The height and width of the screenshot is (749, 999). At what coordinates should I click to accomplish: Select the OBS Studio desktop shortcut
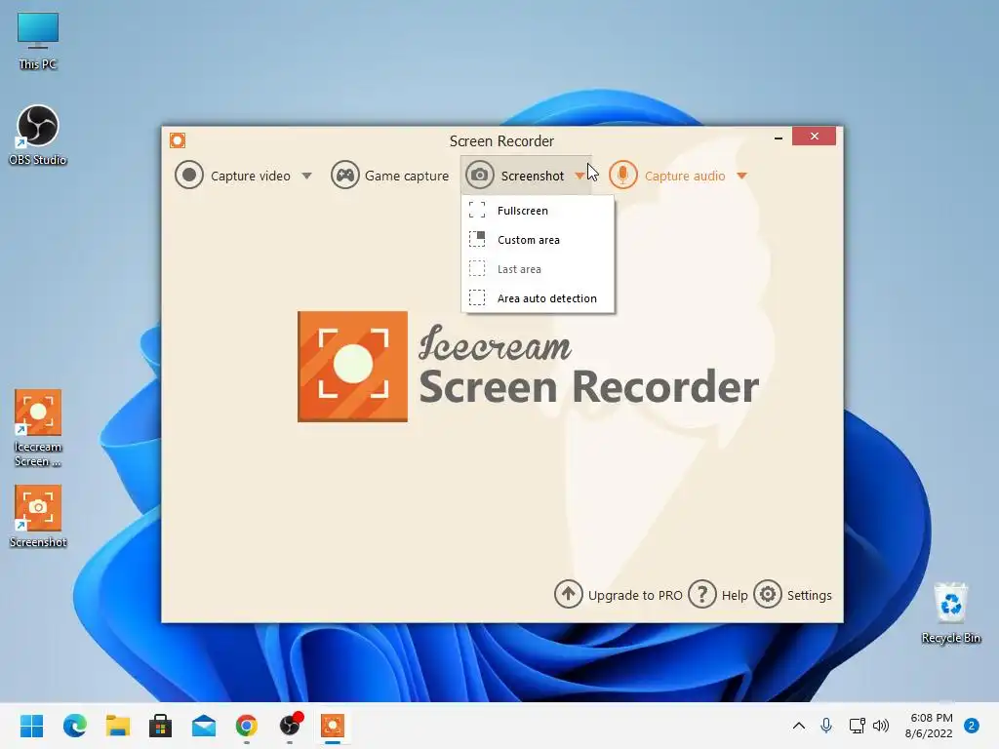[x=38, y=136]
